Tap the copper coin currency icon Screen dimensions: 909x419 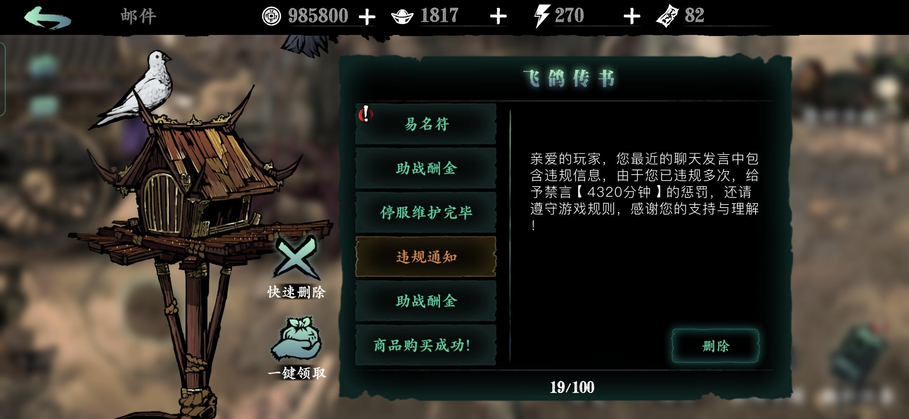[271, 16]
